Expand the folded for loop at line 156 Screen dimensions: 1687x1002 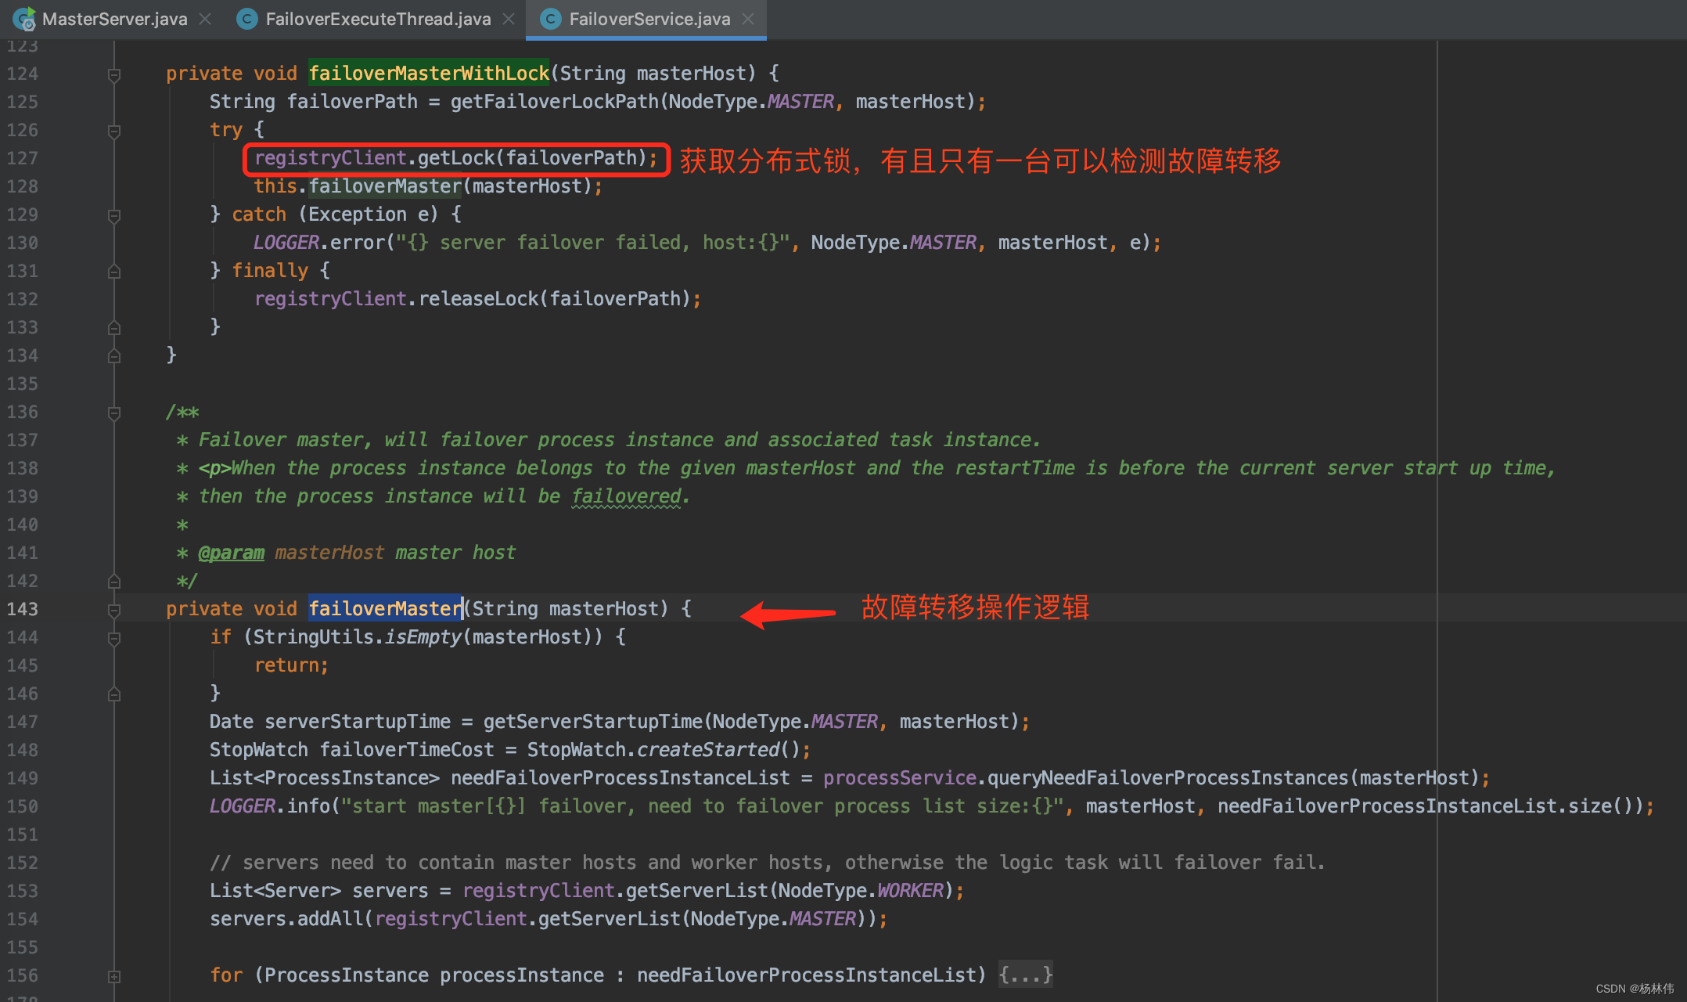click(x=114, y=976)
